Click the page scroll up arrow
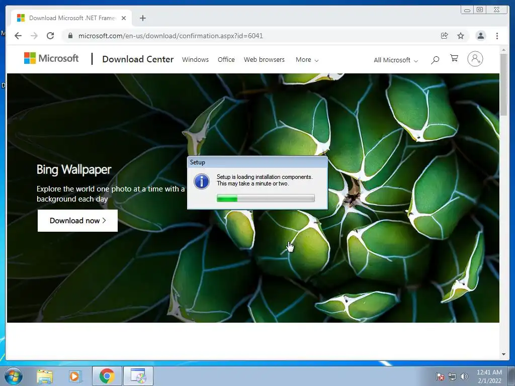The image size is (515, 386). (503, 50)
